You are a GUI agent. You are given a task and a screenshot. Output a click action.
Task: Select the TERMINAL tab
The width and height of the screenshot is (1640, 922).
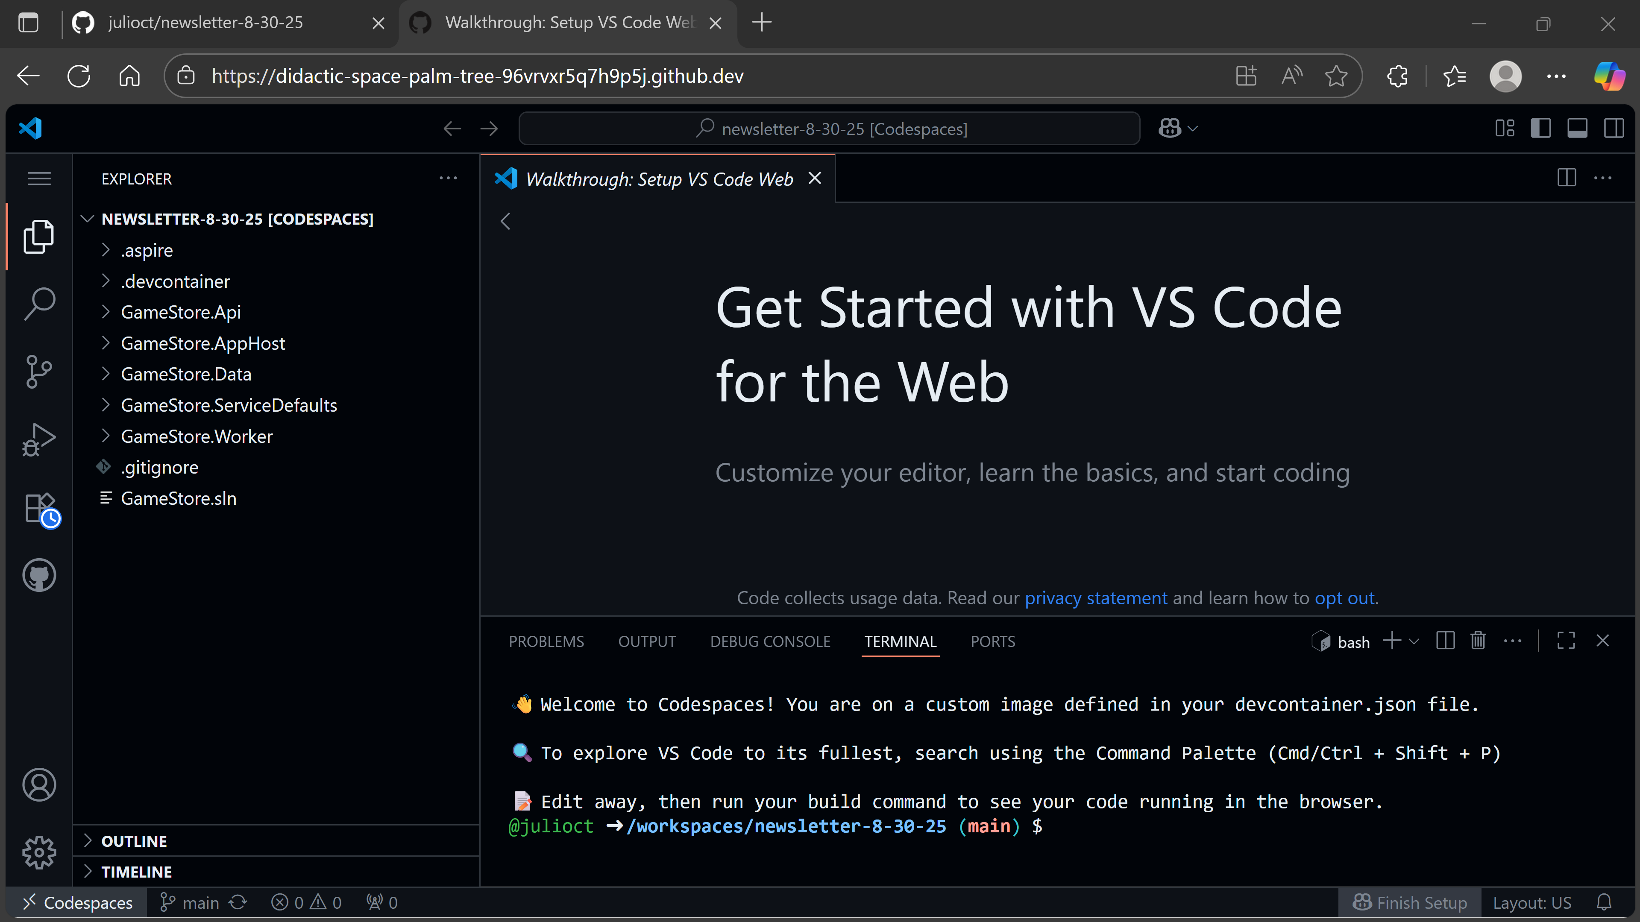(x=900, y=641)
